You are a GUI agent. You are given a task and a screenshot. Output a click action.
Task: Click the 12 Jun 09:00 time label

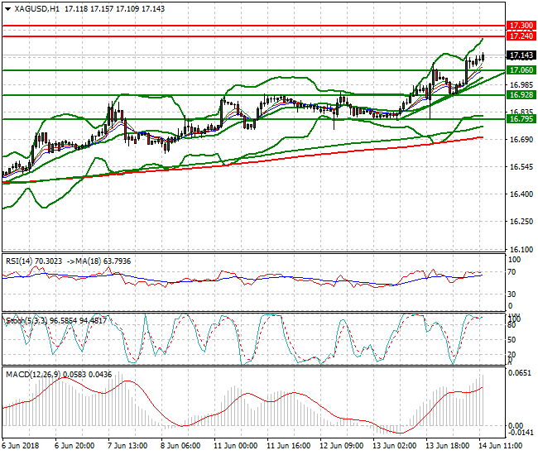tap(341, 446)
